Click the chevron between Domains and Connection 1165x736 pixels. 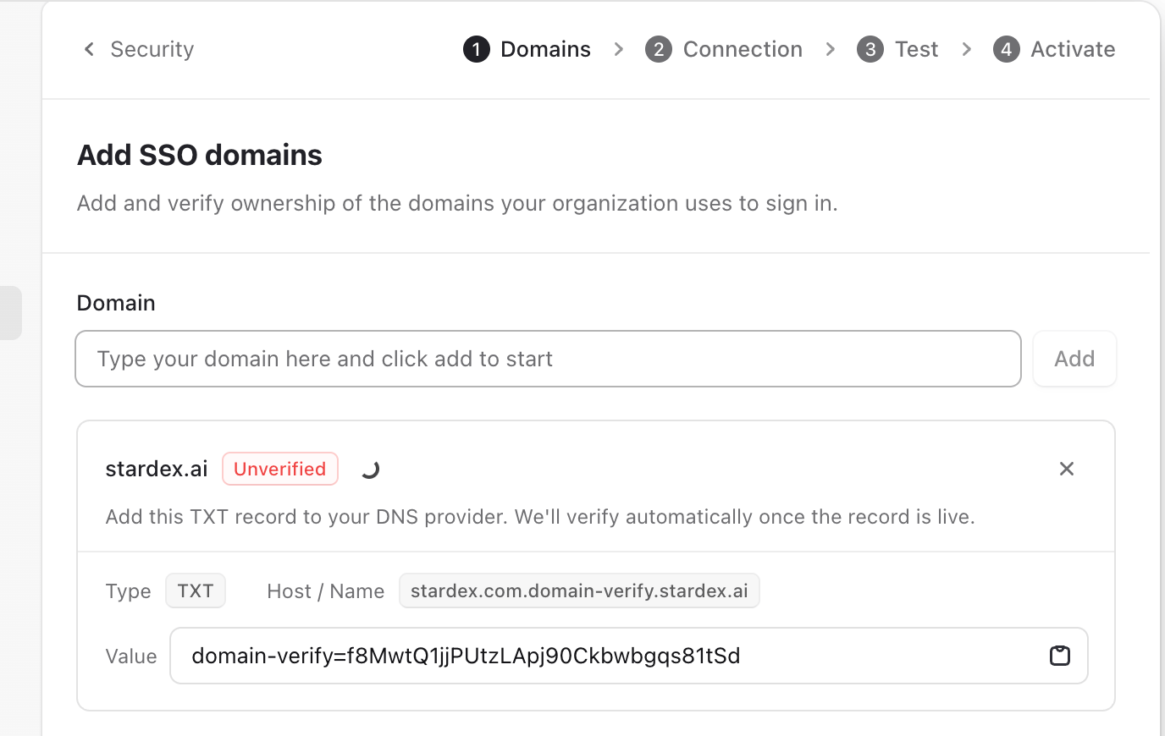619,49
